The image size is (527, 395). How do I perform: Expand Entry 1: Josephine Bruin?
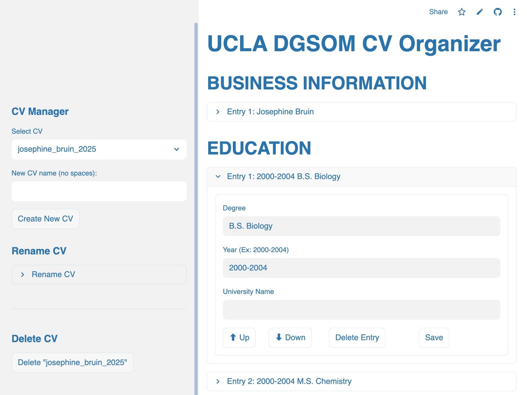coord(362,112)
